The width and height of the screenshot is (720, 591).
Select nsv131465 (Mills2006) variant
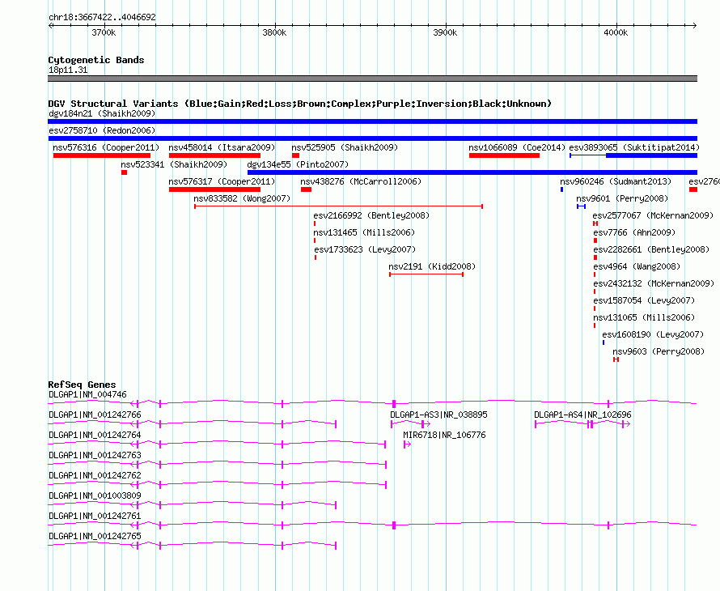tap(364, 232)
